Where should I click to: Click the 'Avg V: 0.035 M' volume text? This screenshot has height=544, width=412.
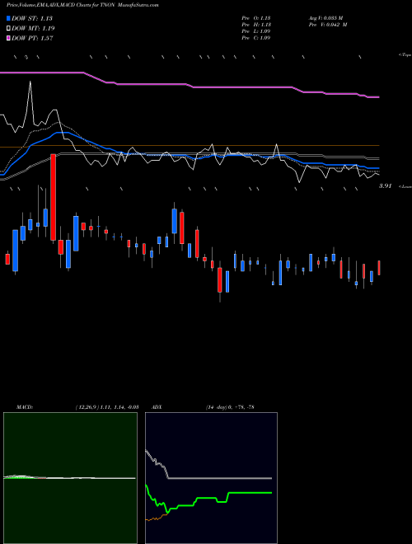tap(326, 18)
